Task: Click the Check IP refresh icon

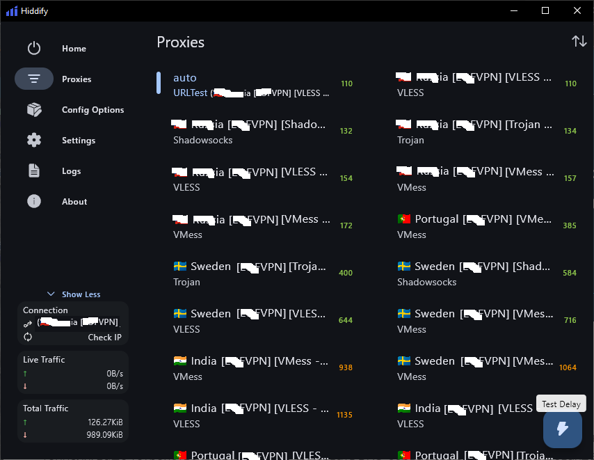Action: pyautogui.click(x=28, y=337)
